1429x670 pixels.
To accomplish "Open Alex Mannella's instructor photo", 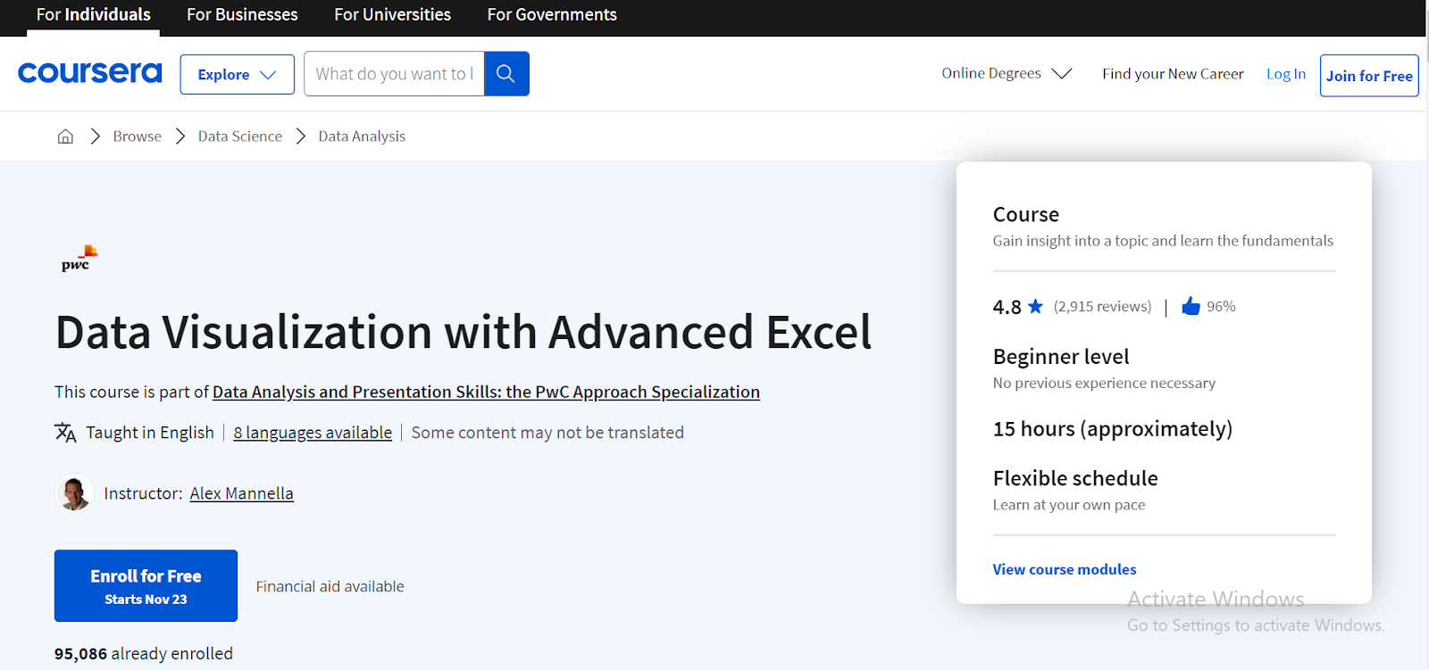I will point(74,493).
